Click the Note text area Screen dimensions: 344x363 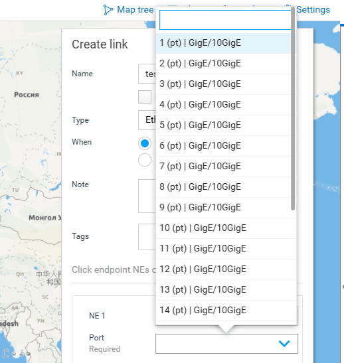pyautogui.click(x=147, y=196)
